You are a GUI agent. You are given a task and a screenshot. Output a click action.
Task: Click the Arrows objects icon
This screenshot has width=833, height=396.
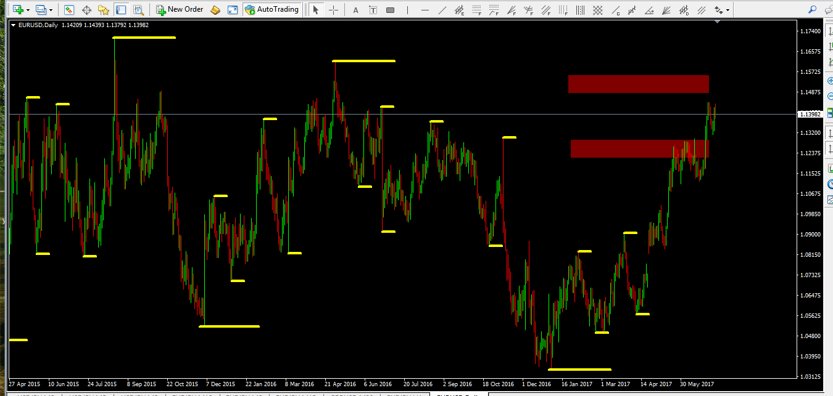[x=718, y=10]
